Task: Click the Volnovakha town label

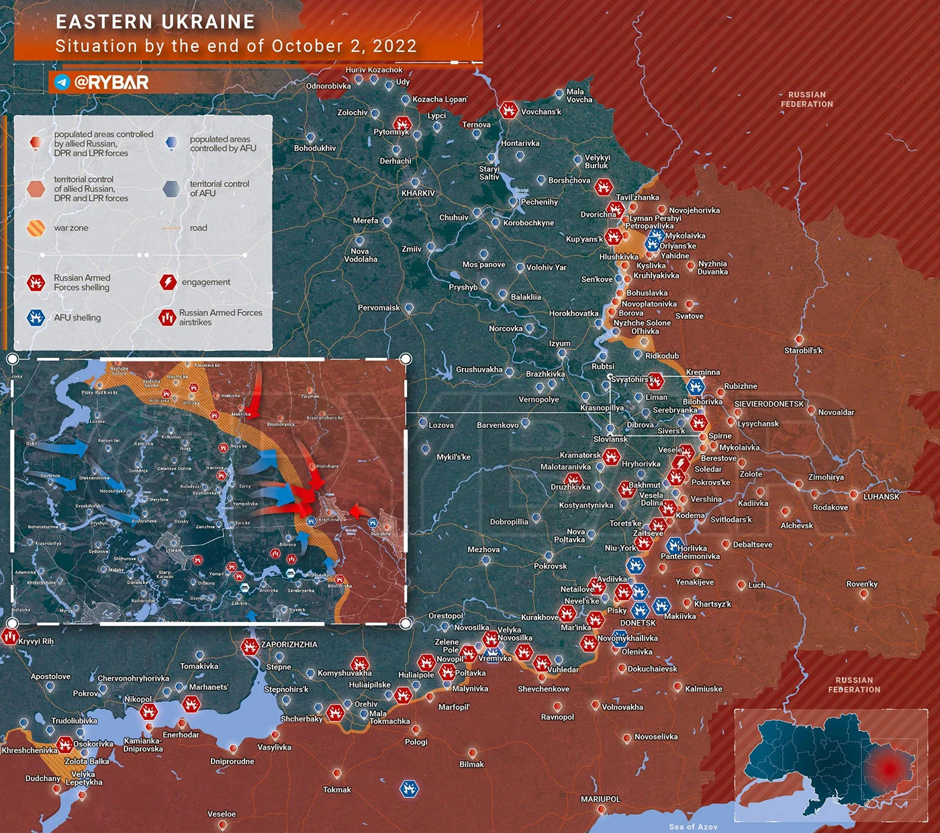Action: pos(622,707)
